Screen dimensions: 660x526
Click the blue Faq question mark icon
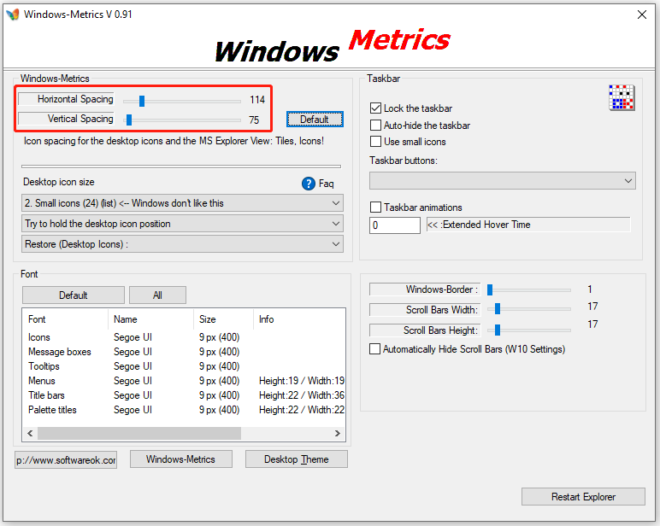[x=309, y=184]
